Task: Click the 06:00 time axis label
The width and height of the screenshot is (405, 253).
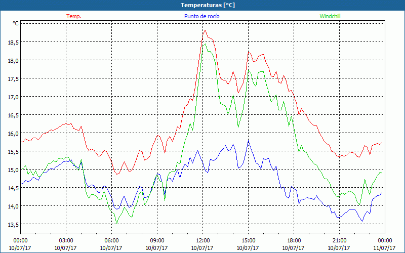Action: pyautogui.click(x=111, y=241)
